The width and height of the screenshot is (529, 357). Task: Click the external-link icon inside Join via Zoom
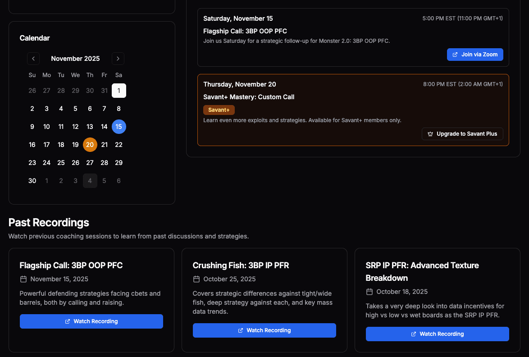[456, 54]
